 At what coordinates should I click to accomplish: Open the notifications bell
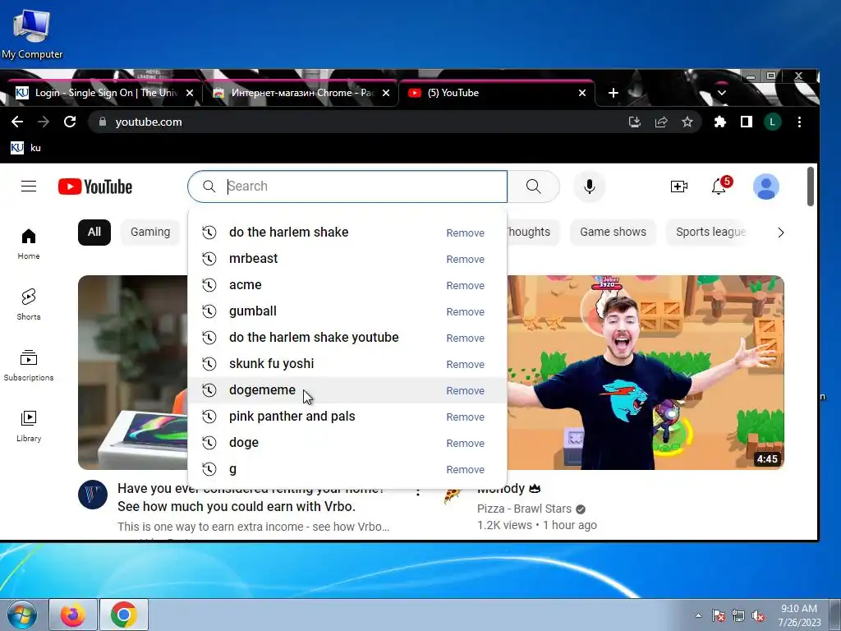(x=719, y=187)
